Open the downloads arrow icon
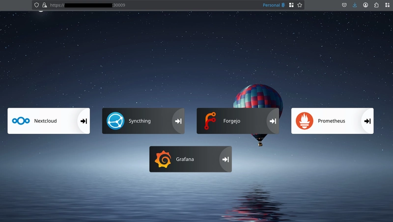 coord(355,5)
